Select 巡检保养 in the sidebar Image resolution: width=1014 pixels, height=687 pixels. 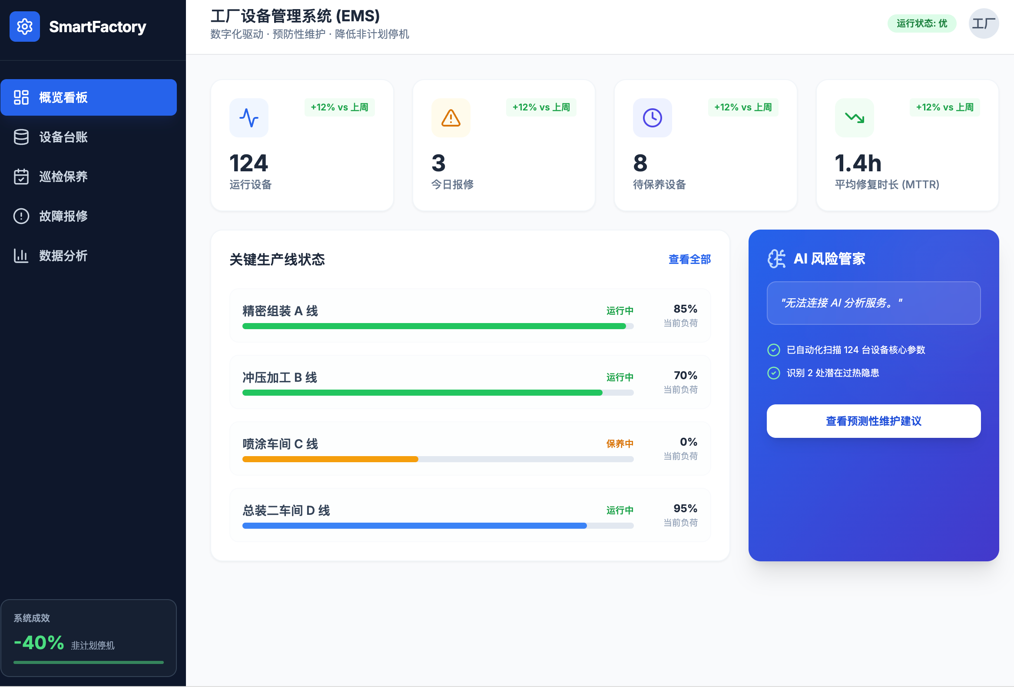(89, 177)
